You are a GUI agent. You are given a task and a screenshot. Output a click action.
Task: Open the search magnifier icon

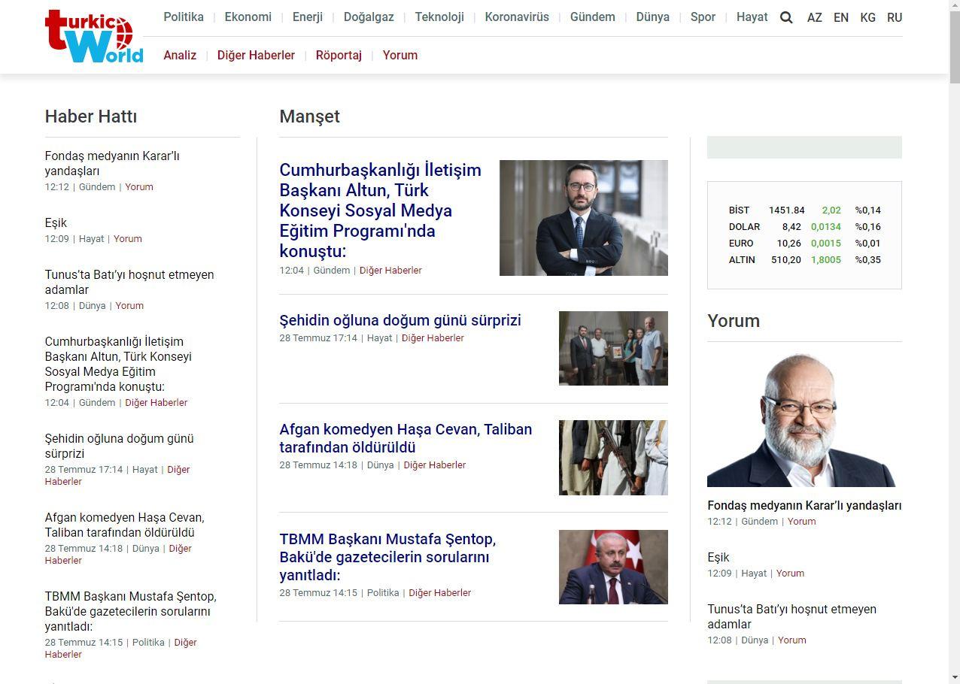point(786,17)
